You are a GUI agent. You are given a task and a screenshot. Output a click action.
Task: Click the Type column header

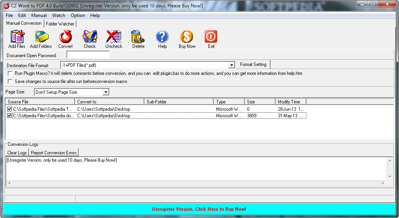pos(229,102)
